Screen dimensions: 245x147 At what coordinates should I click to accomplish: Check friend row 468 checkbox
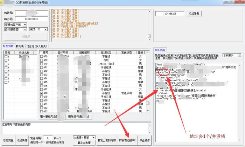[42, 56]
